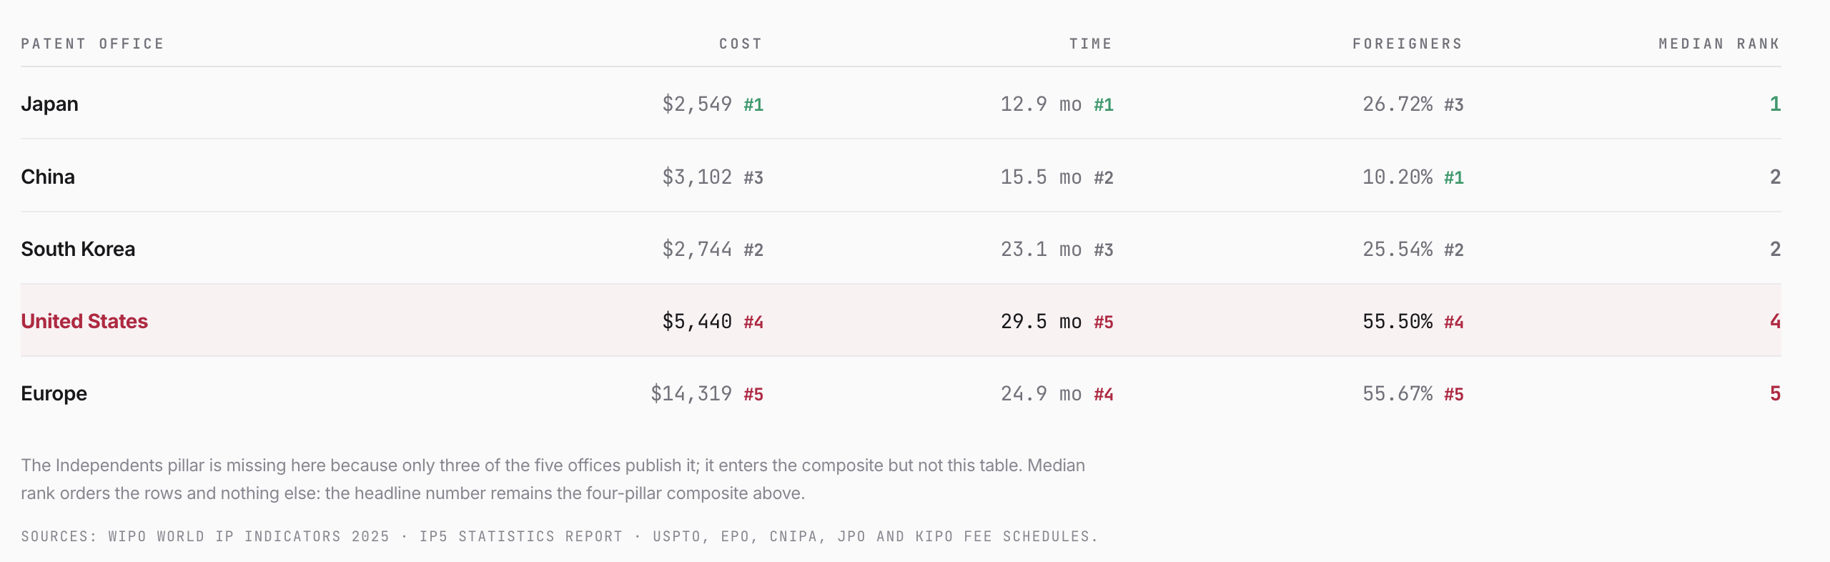Click the Time column header
The height and width of the screenshot is (562, 1830).
click(1090, 44)
